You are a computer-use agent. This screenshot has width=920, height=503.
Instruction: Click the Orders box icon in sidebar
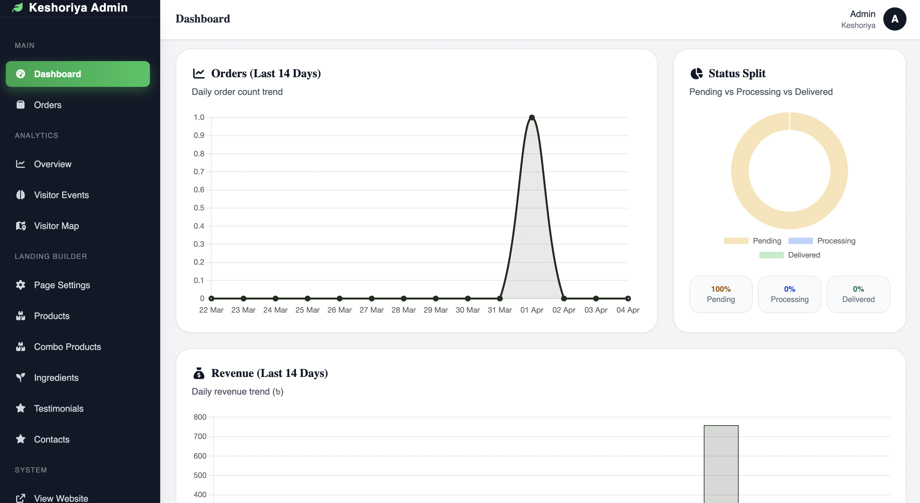point(20,105)
